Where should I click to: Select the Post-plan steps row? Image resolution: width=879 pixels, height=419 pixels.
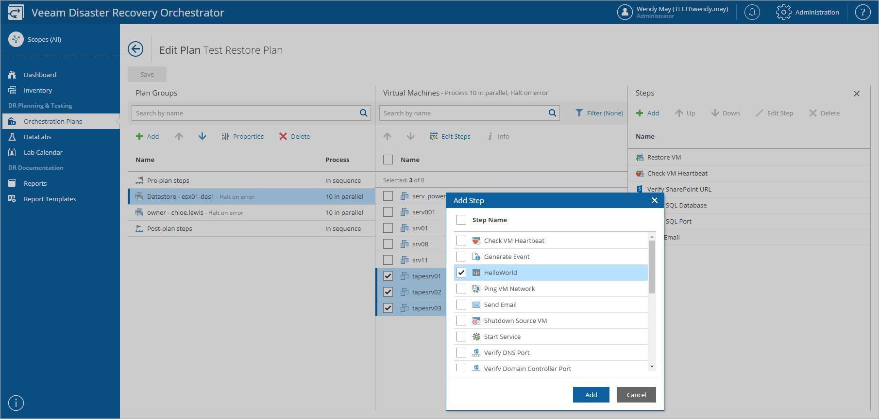click(251, 228)
